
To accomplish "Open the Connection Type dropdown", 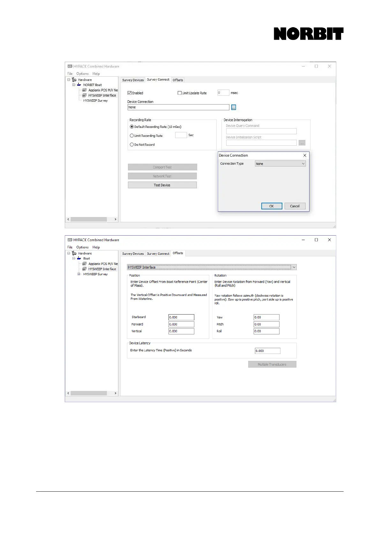I will [x=280, y=164].
